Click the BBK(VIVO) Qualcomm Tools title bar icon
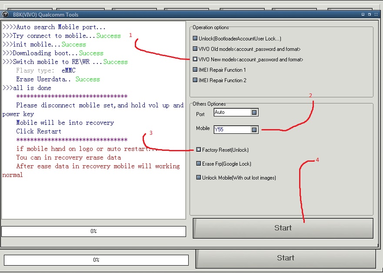 pos(5,14)
